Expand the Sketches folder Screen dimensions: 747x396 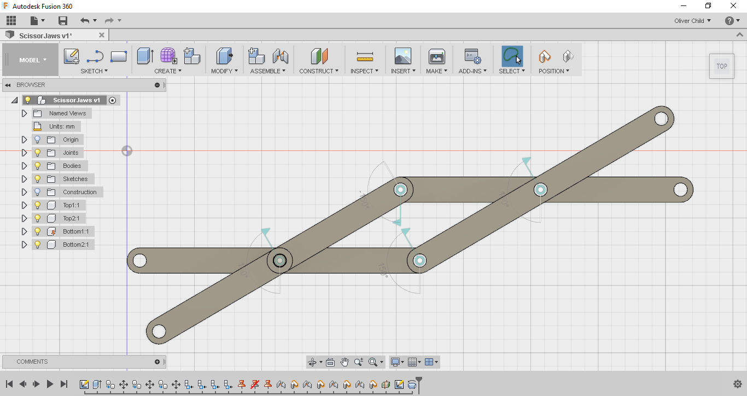click(x=24, y=179)
